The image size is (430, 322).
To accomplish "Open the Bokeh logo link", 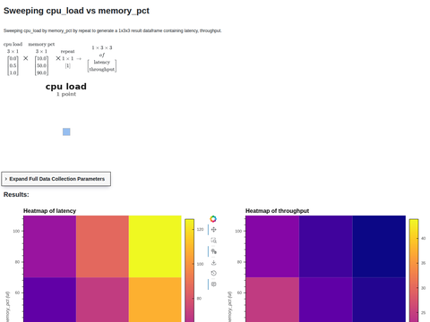I will [213, 219].
